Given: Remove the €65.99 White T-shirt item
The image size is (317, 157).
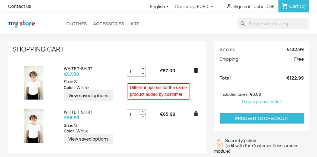Looking at the screenshot, I should click(196, 114).
